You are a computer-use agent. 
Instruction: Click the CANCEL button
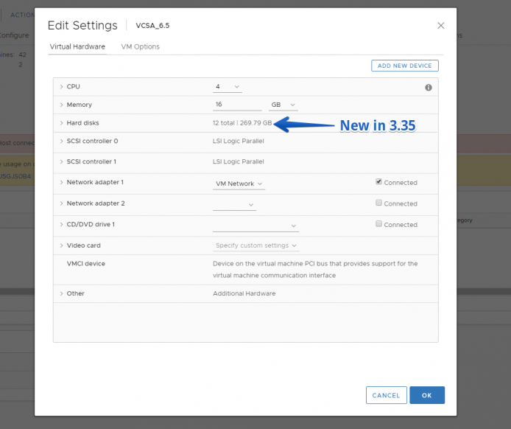coord(386,395)
